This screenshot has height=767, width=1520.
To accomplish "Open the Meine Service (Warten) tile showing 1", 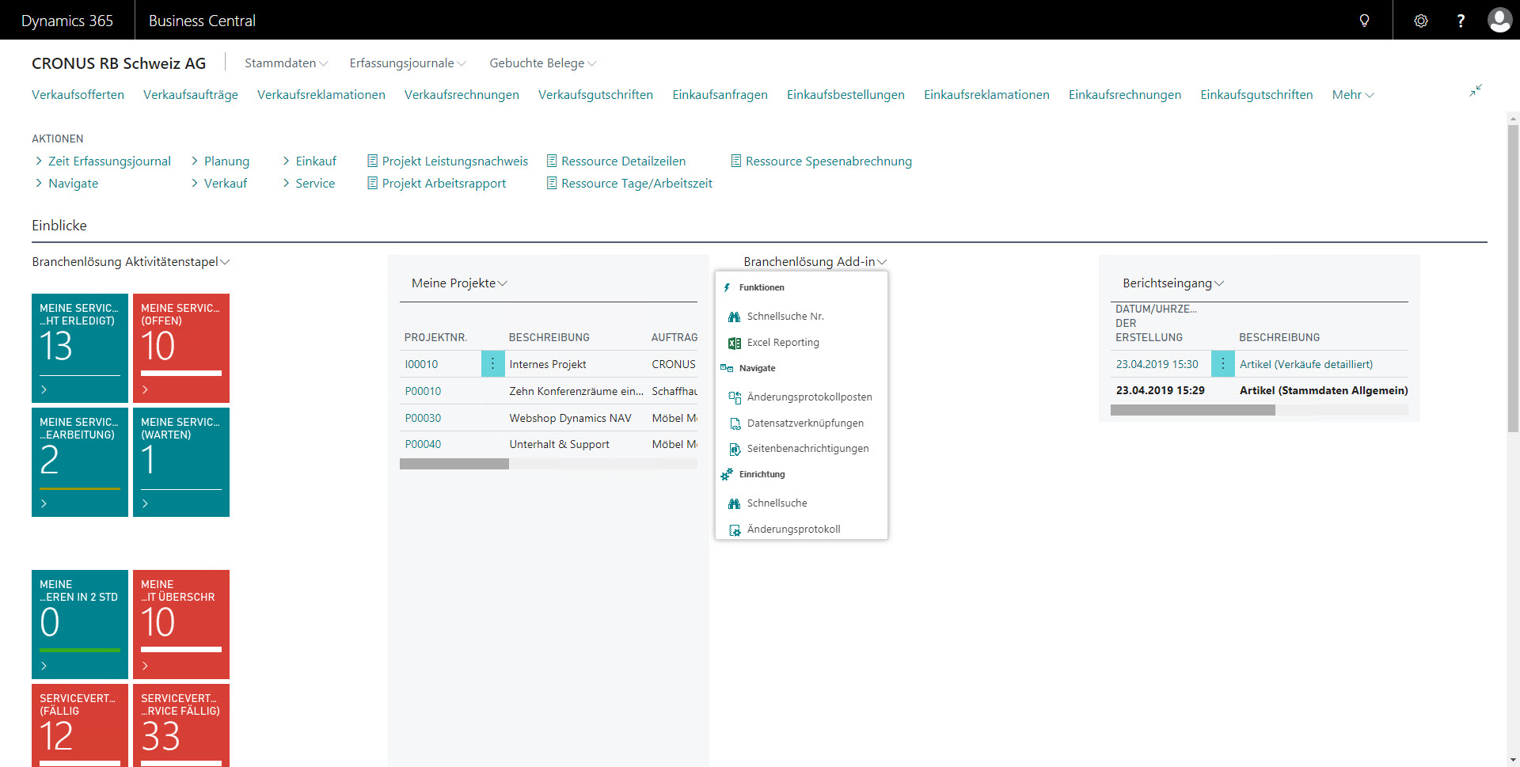I will [x=181, y=462].
